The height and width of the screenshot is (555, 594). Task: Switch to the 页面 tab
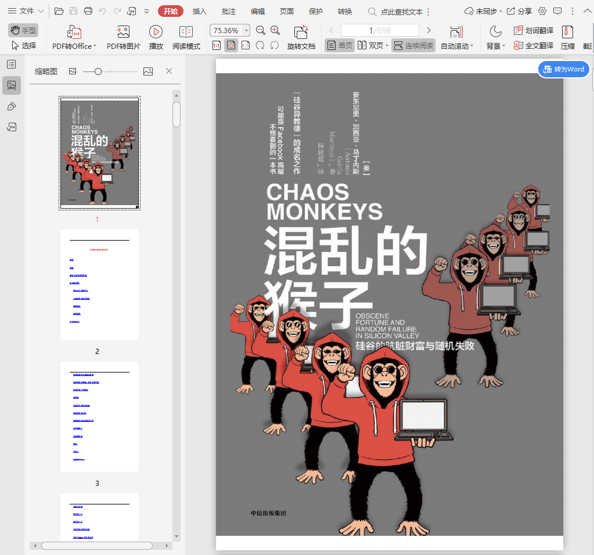287,12
